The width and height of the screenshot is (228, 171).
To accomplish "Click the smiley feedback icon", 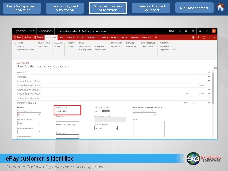I will [193, 31].
